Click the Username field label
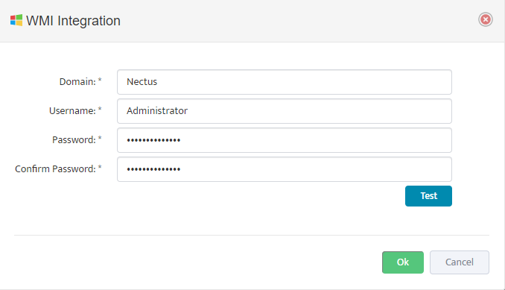 coord(72,111)
